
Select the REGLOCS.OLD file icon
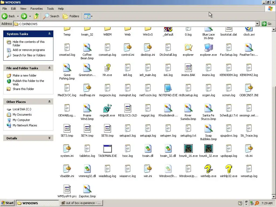(127, 108)
